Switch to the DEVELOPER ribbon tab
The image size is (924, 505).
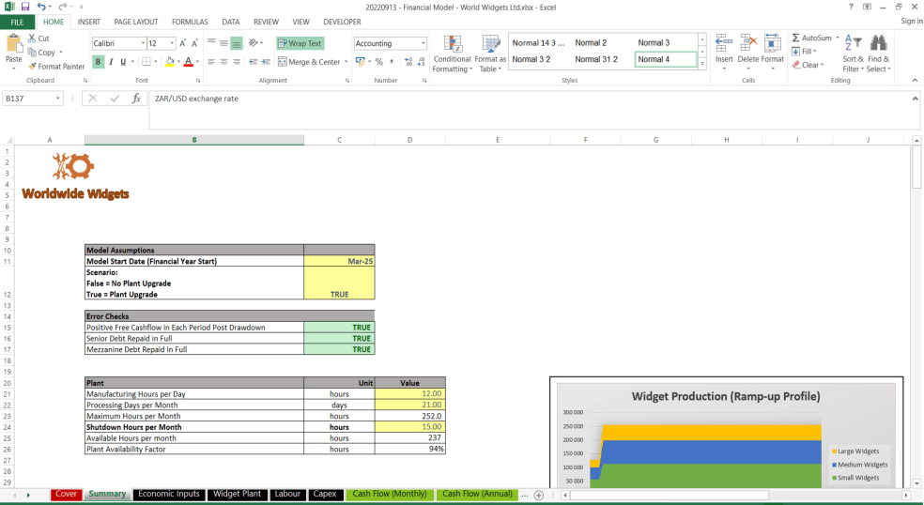pos(342,22)
